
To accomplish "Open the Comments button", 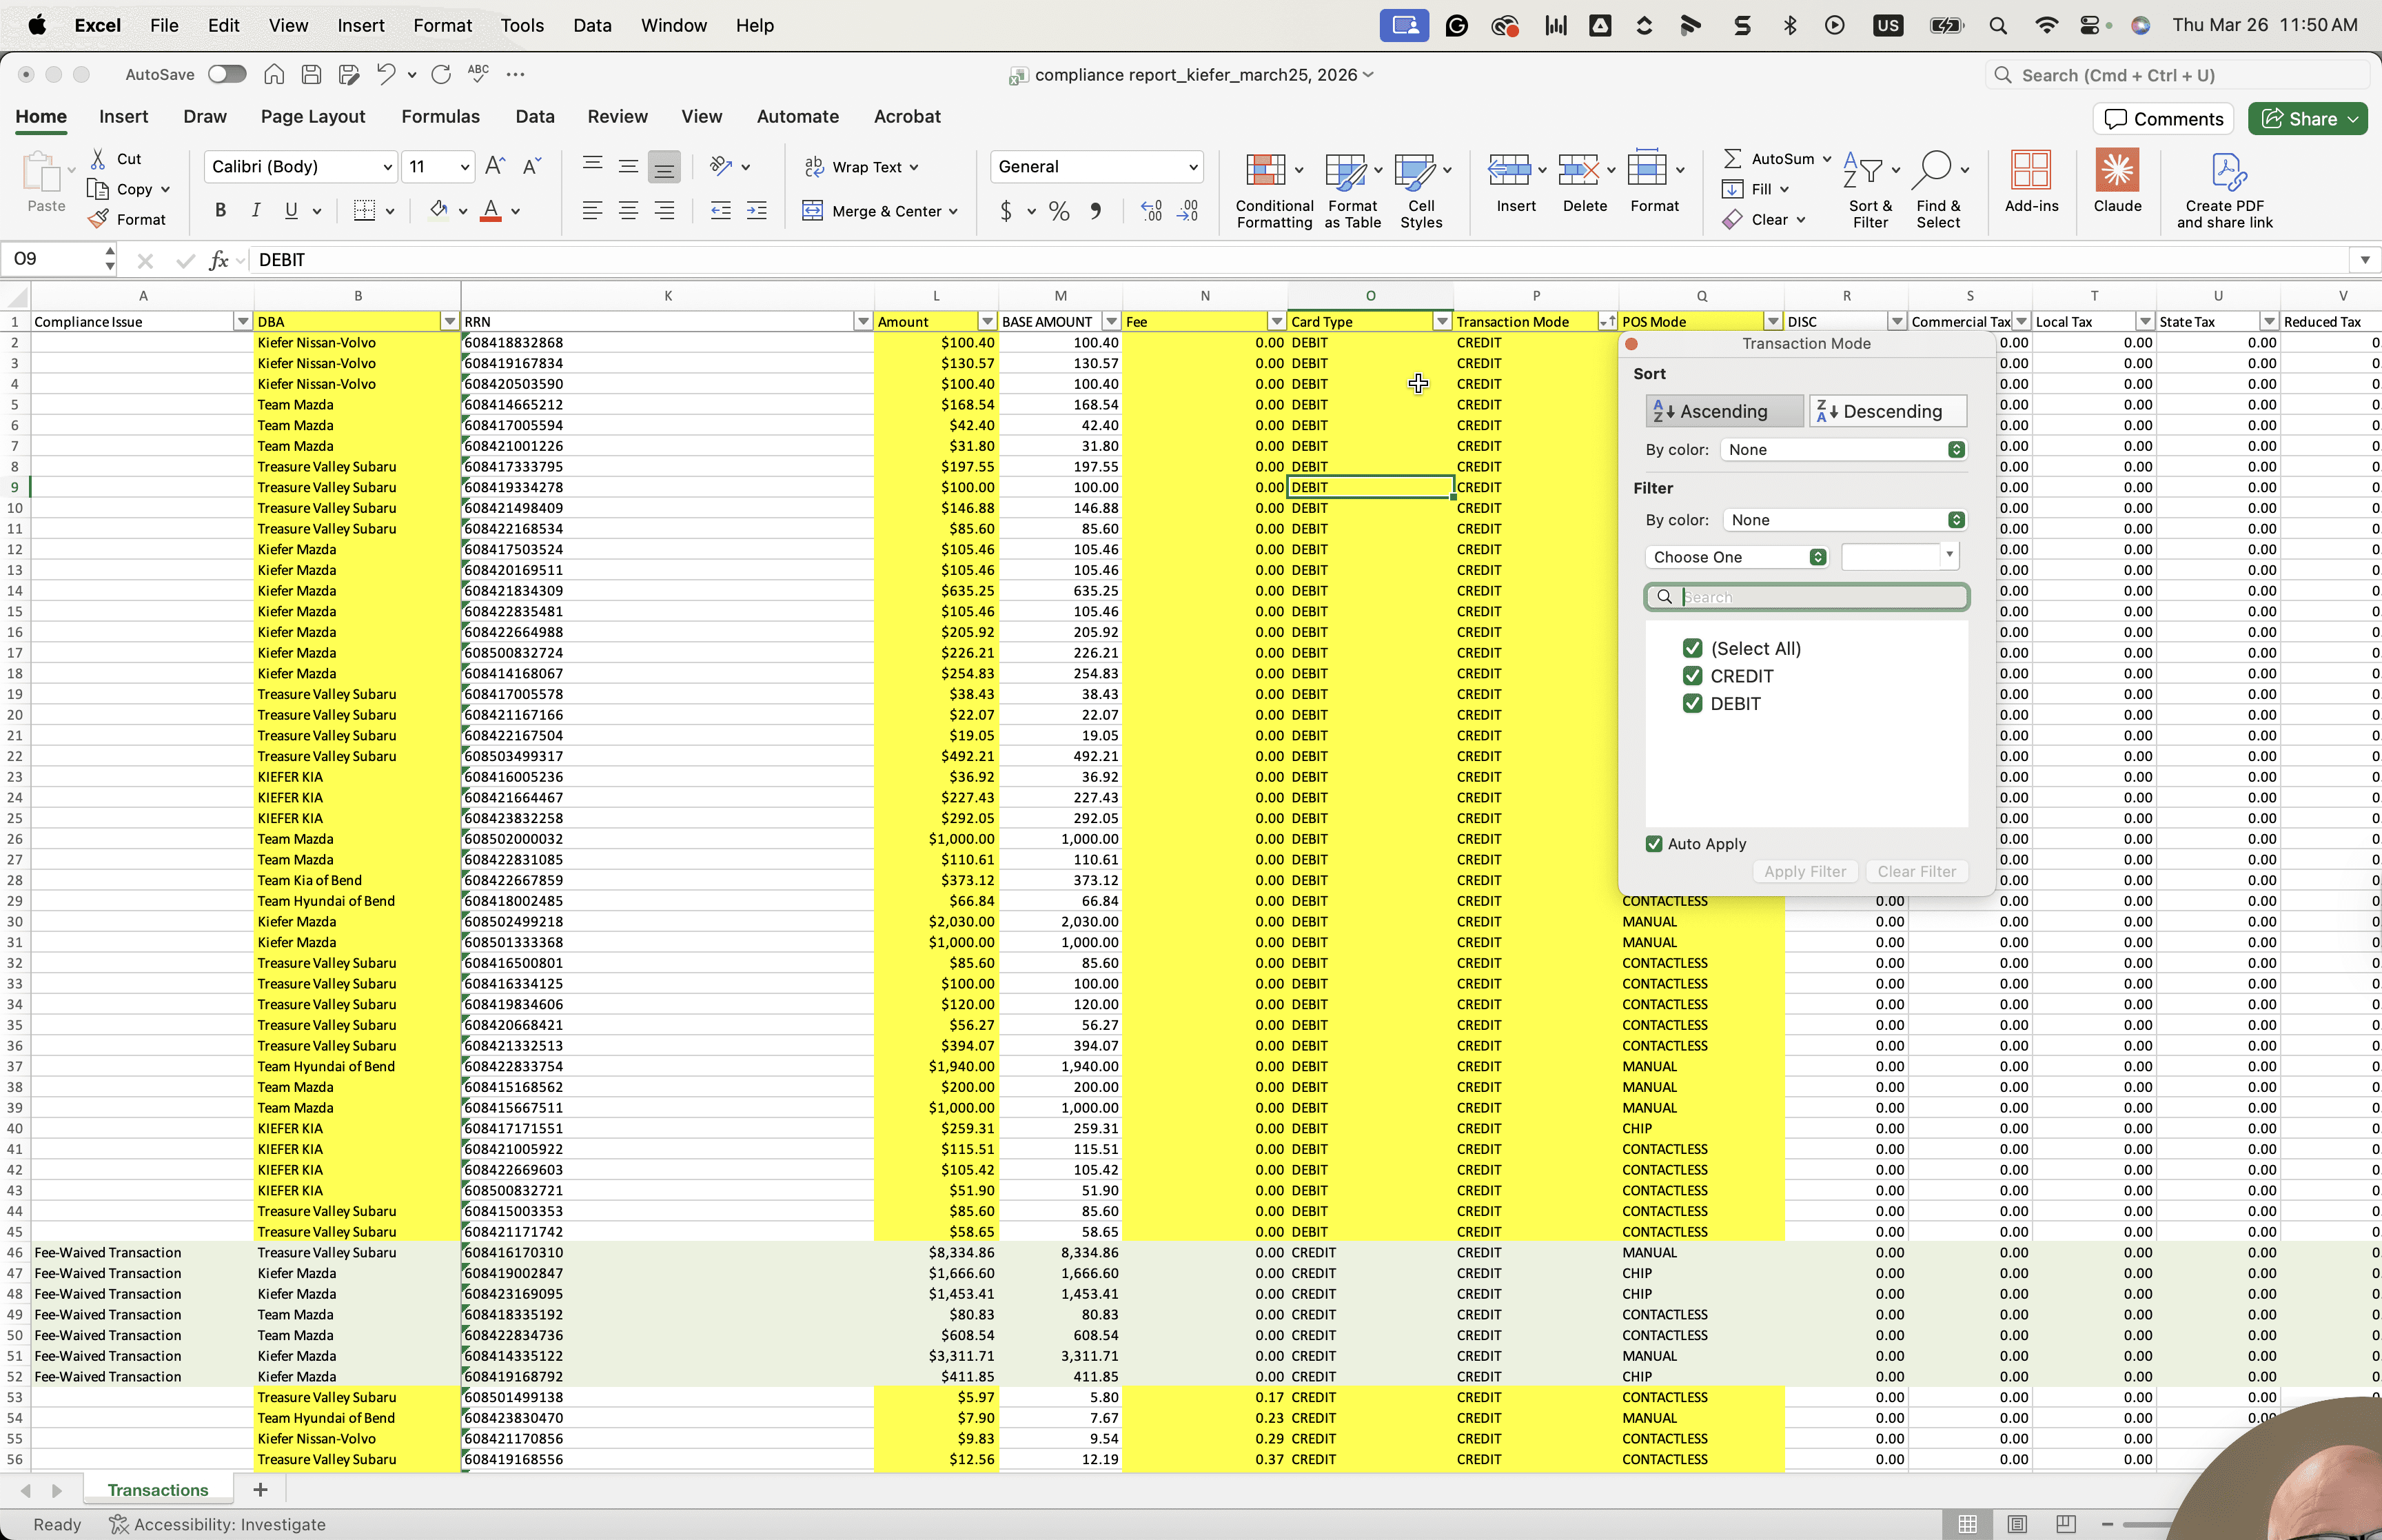I will point(2164,119).
